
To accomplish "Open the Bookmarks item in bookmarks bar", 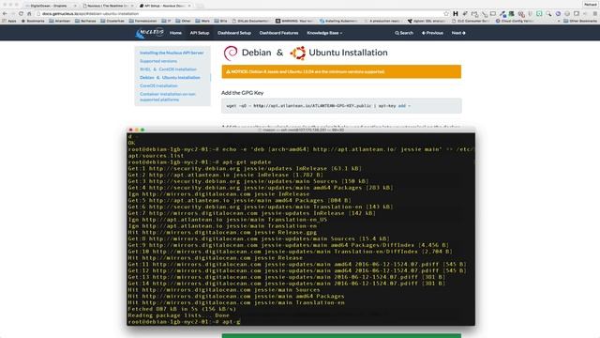I will pos(34,21).
